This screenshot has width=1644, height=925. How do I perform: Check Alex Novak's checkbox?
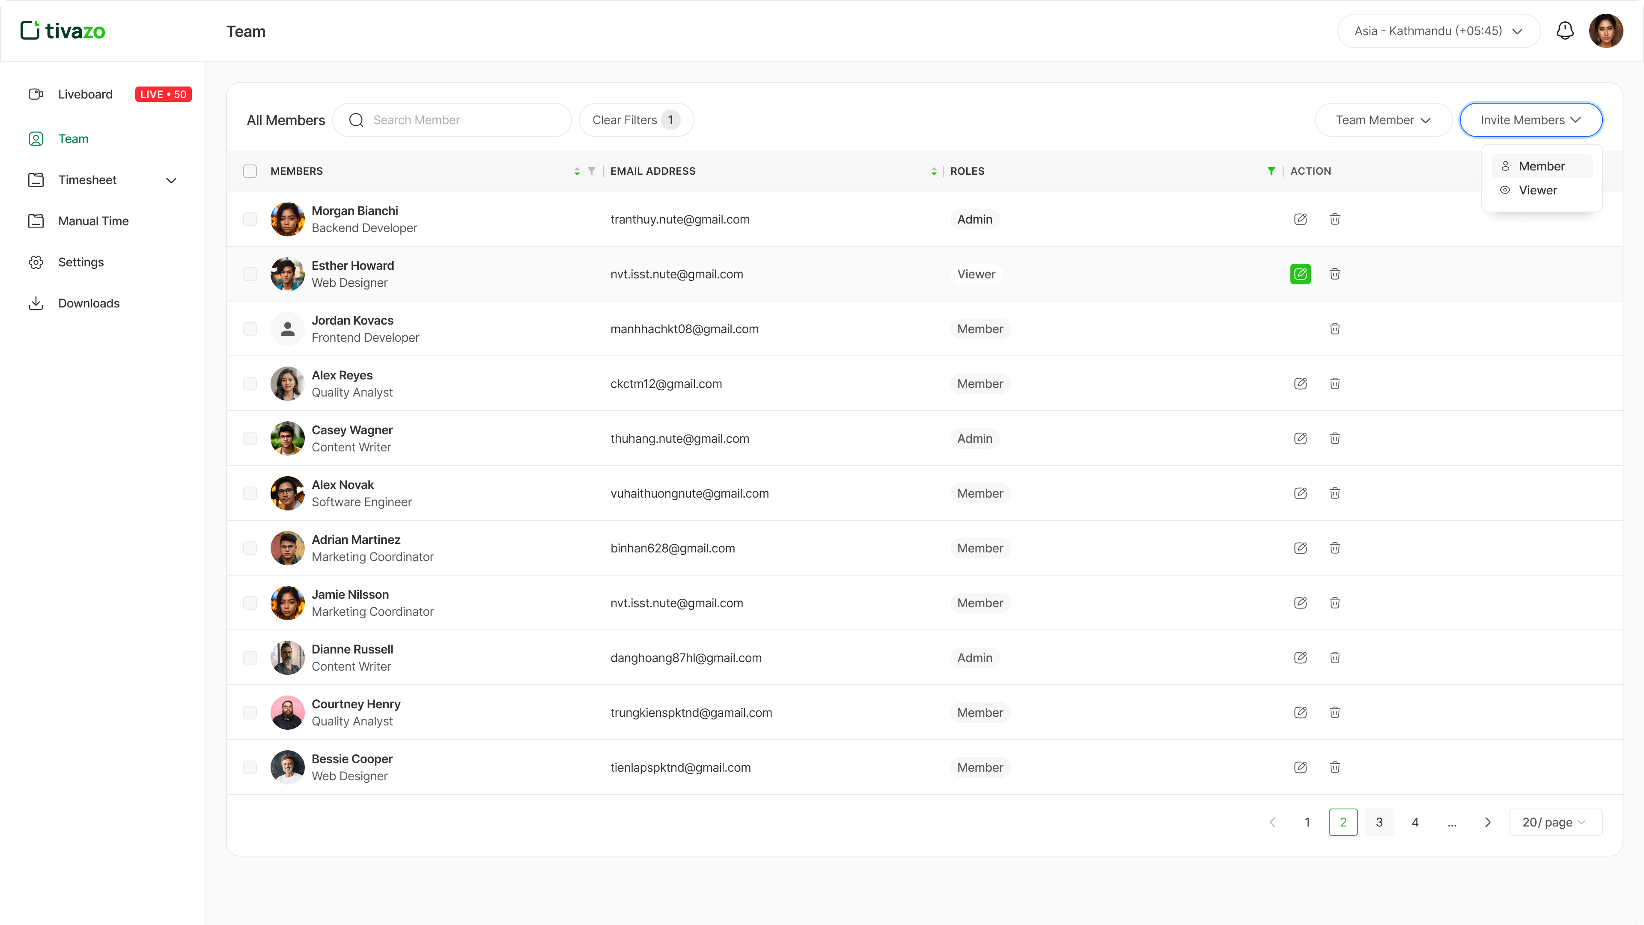pos(250,493)
